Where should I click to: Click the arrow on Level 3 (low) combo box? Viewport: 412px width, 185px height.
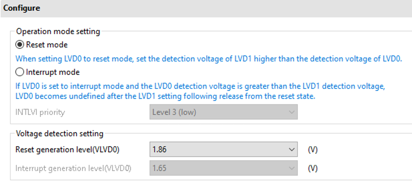[x=291, y=112]
